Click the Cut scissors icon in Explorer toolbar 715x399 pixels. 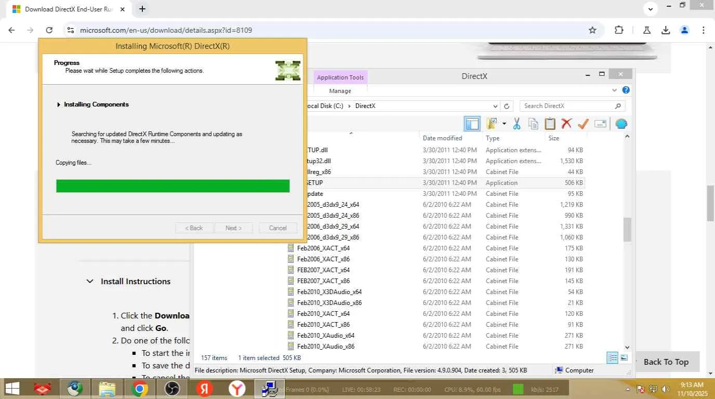pyautogui.click(x=517, y=124)
